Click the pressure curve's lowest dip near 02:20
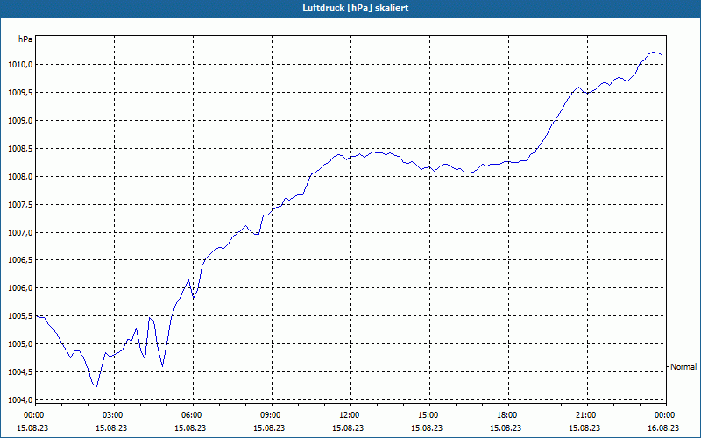The image size is (701, 438). pos(96,386)
